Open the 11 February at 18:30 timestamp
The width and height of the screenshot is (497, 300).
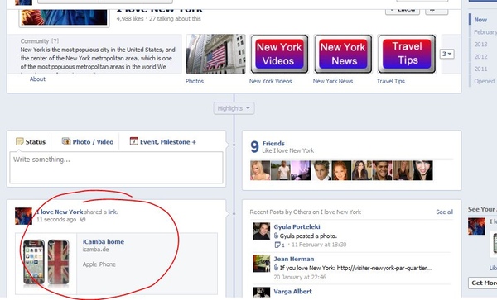319,245
